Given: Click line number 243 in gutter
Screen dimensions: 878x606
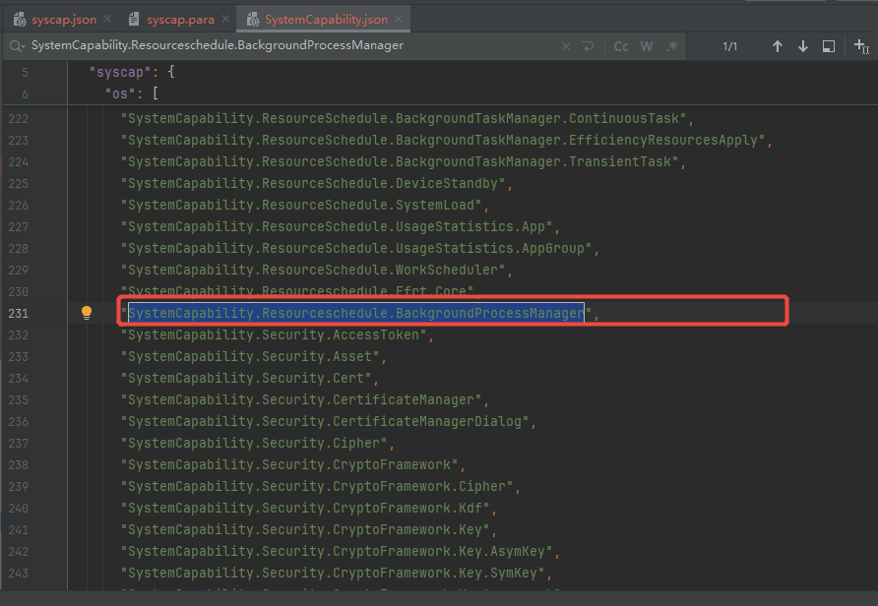Looking at the screenshot, I should (x=18, y=573).
